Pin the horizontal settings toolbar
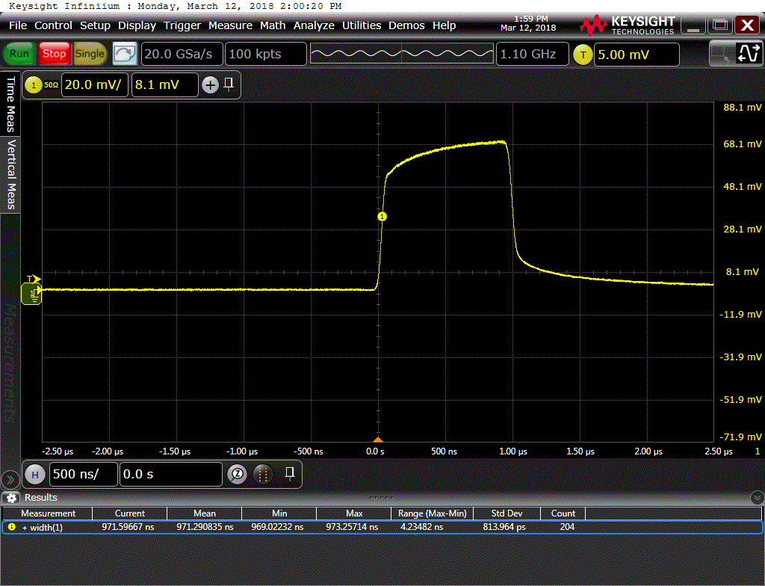This screenshot has width=765, height=586. tap(290, 472)
